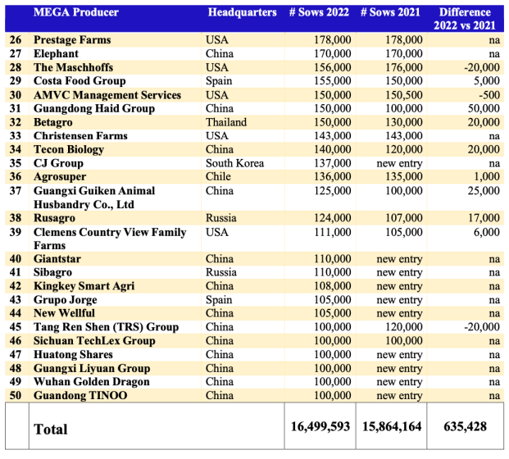Click the MEGA Producer column header

[76, 12]
